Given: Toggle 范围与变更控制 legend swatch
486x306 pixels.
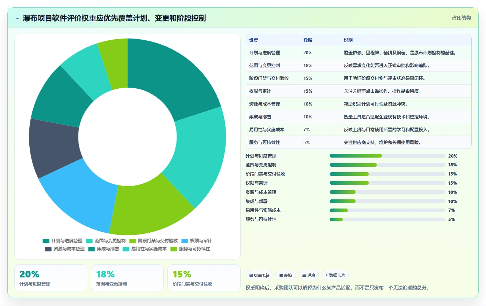Looking at the screenshot, I should [x=89, y=241].
